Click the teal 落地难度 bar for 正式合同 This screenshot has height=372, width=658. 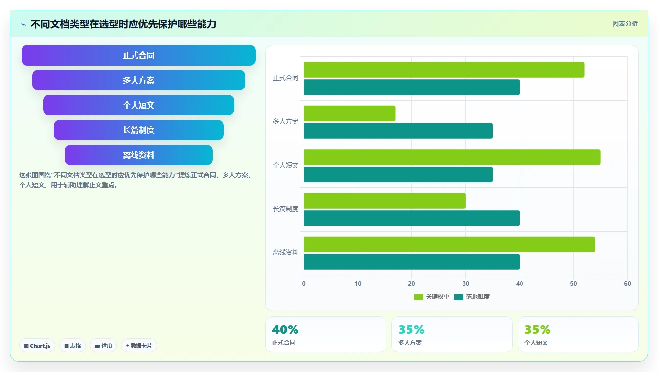point(412,87)
